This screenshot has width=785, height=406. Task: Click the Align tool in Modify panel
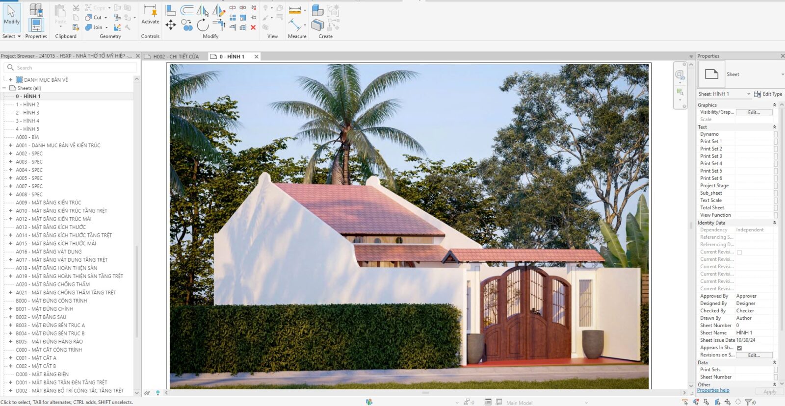[171, 10]
